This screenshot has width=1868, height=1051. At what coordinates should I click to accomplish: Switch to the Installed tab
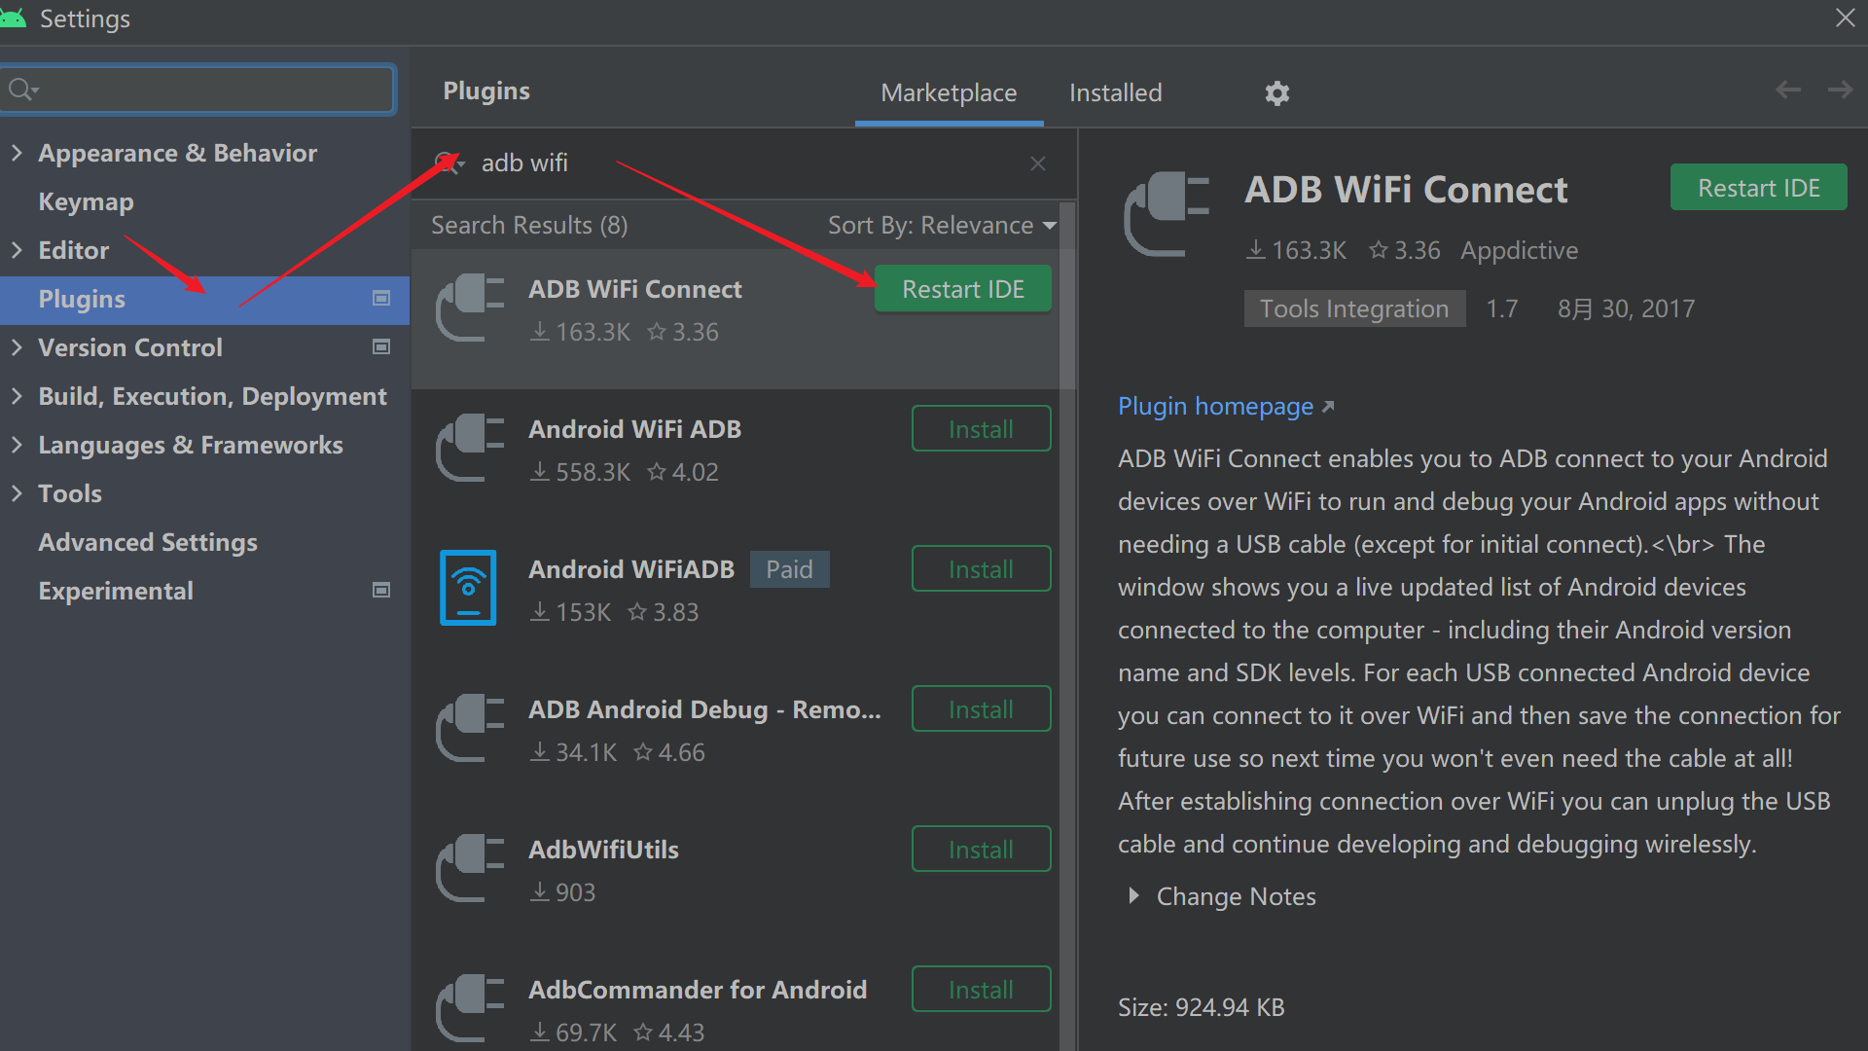click(1115, 93)
